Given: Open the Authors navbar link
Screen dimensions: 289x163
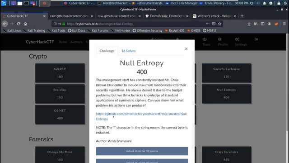Looking at the screenshot, I should [76, 42].
